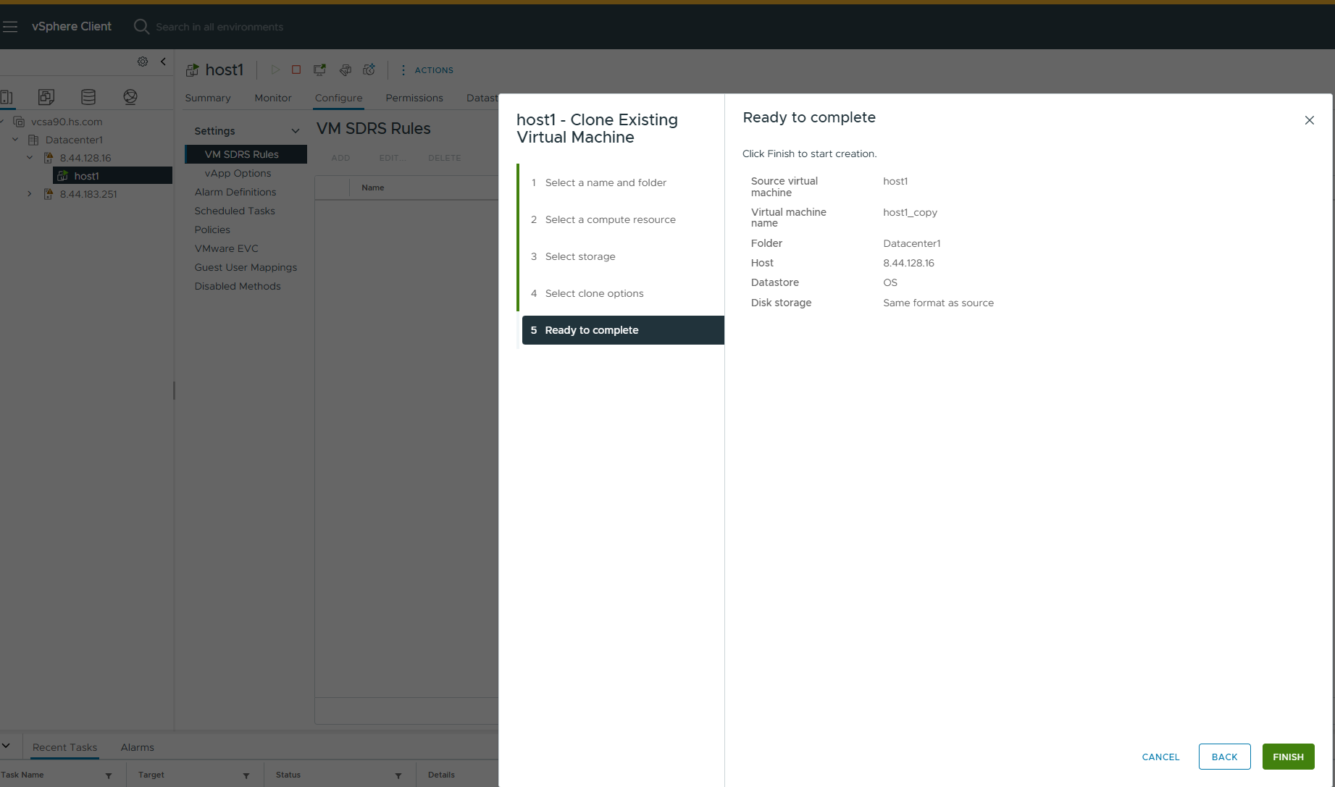This screenshot has width=1335, height=787.
Task: Click BACK in the clone wizard
Action: pyautogui.click(x=1224, y=757)
